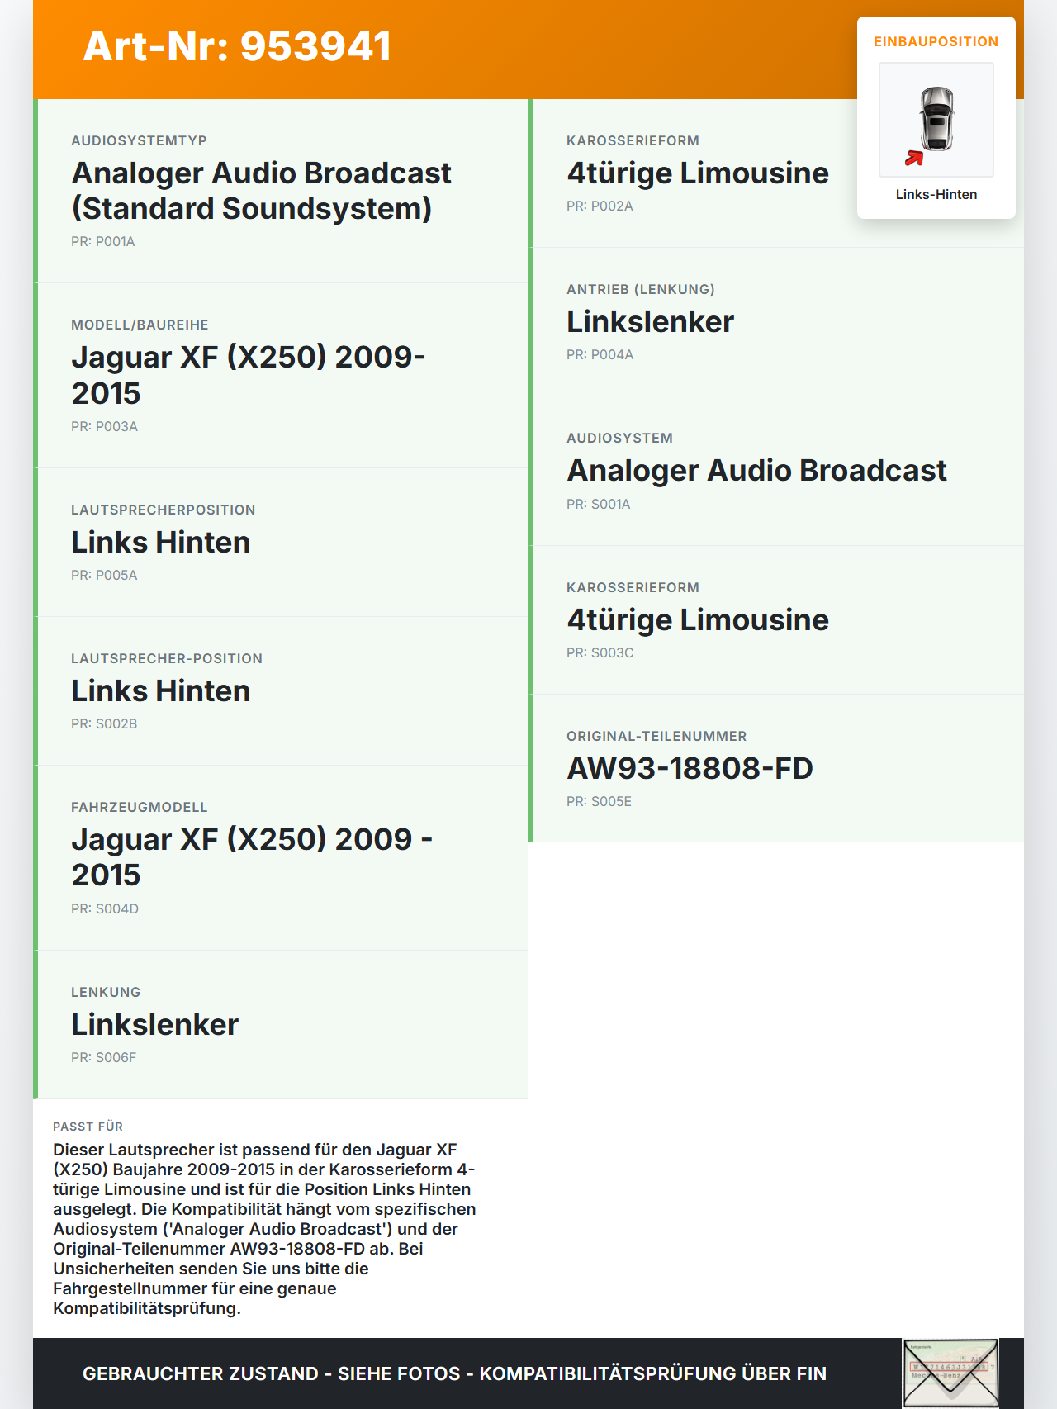The image size is (1057, 1409).
Task: Click the 'PR: P002A' code
Action: (x=600, y=206)
